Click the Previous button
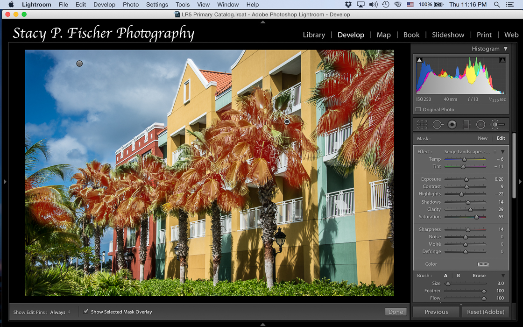This screenshot has height=327, width=523. (436, 312)
